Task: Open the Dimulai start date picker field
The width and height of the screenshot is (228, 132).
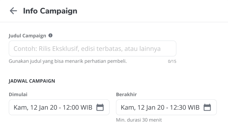Action: [x=59, y=107]
